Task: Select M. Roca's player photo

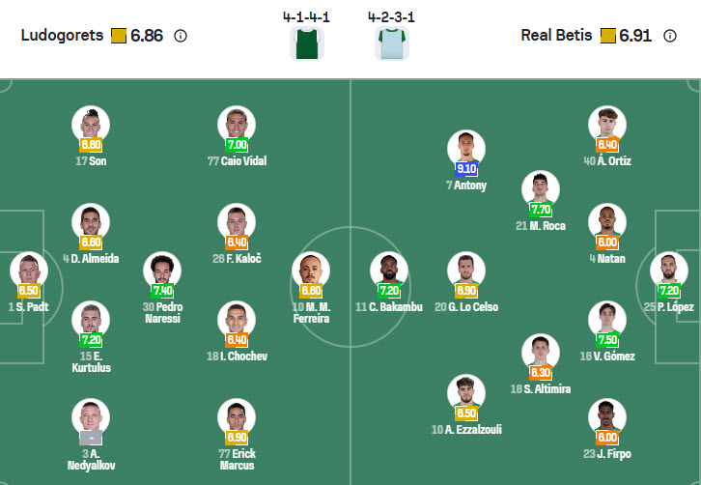Action: pyautogui.click(x=541, y=188)
